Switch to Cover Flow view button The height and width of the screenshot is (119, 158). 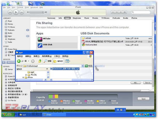pyautogui.click(x=125, y=12)
